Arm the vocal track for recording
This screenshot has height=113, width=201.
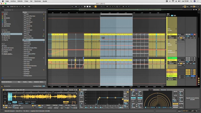pyautogui.click(x=194, y=34)
